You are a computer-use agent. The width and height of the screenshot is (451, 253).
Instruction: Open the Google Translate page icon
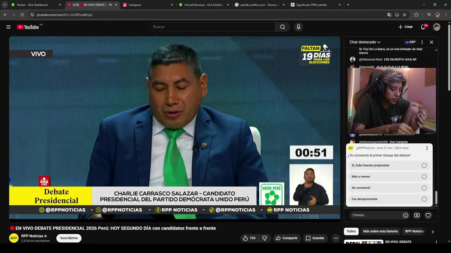(x=389, y=15)
